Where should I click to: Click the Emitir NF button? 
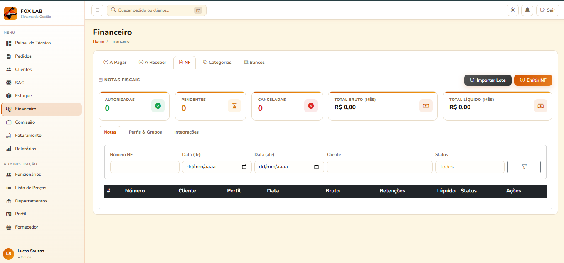point(533,80)
